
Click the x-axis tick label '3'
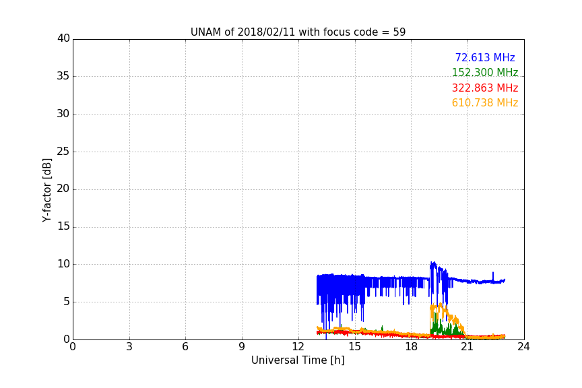pos(129,347)
